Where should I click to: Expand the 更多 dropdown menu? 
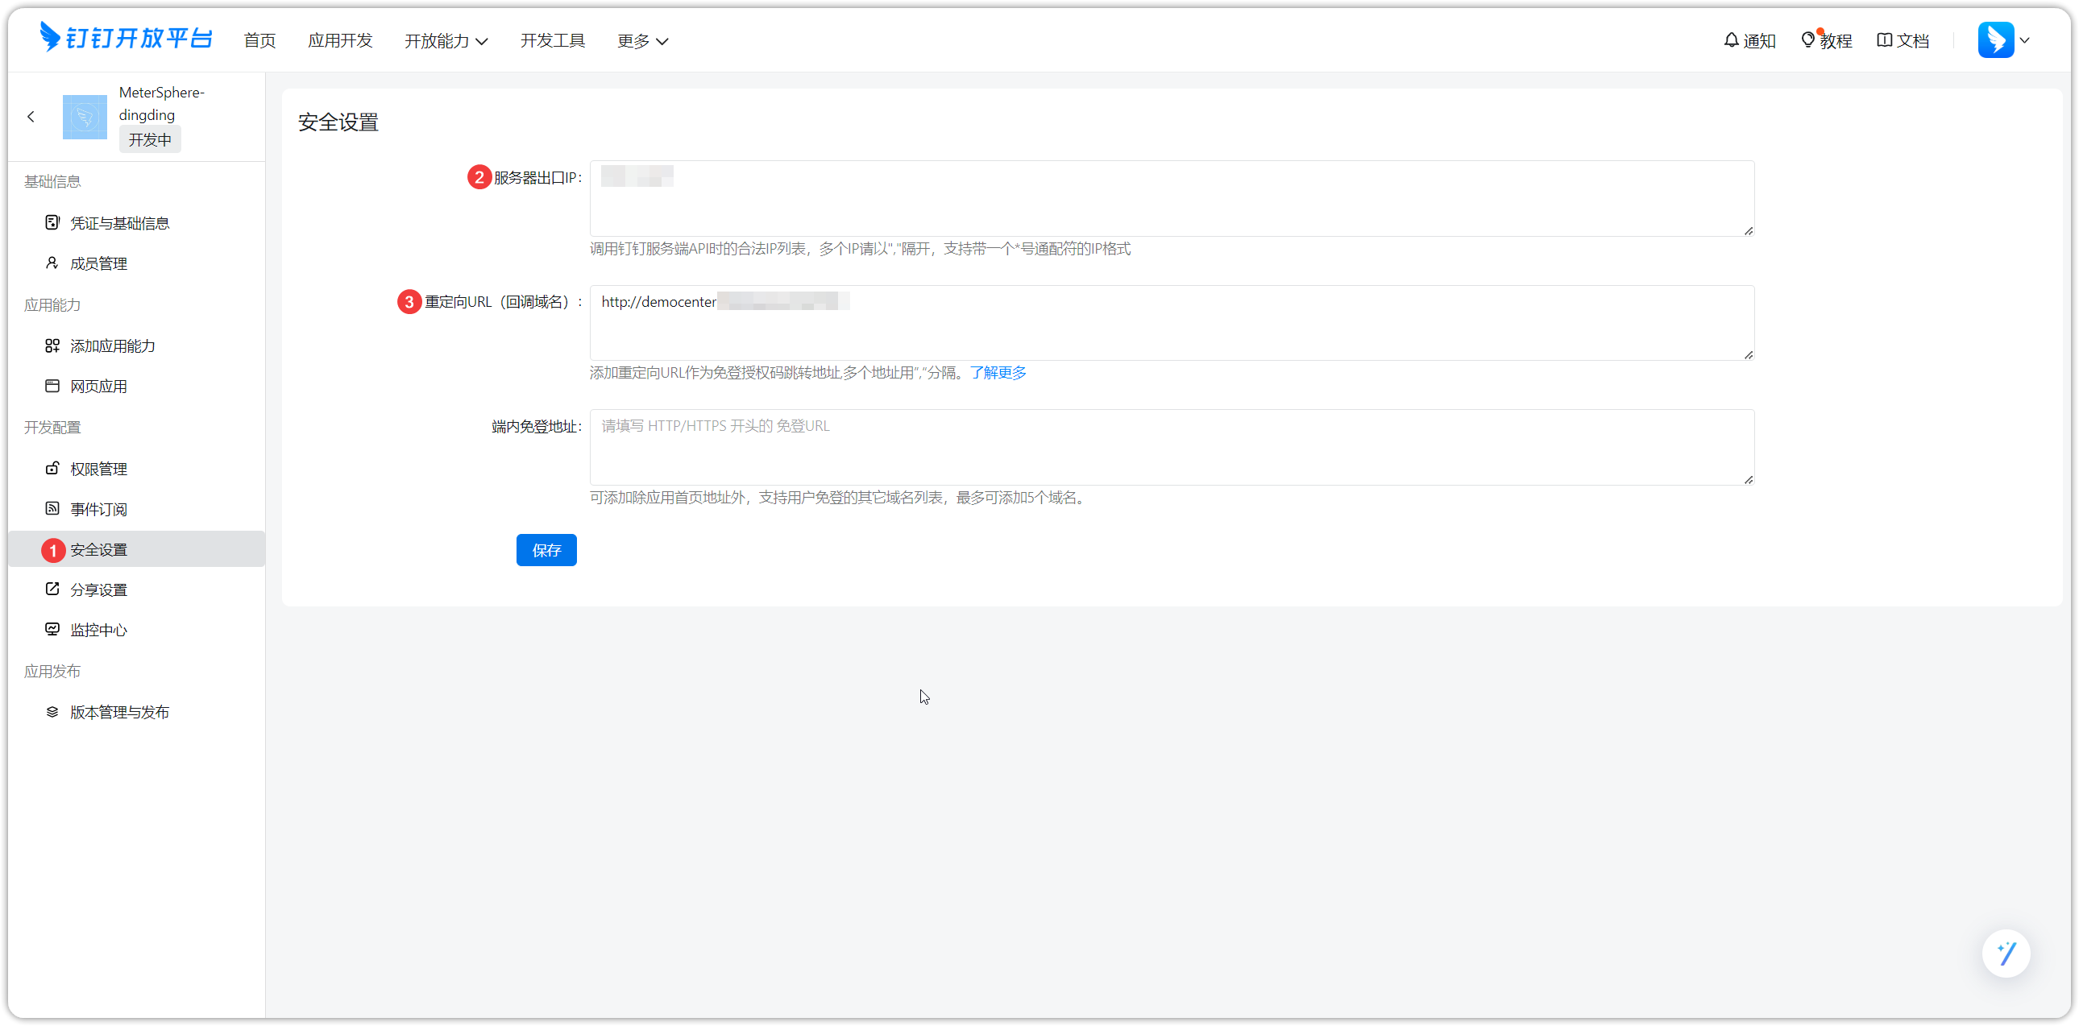tap(642, 40)
